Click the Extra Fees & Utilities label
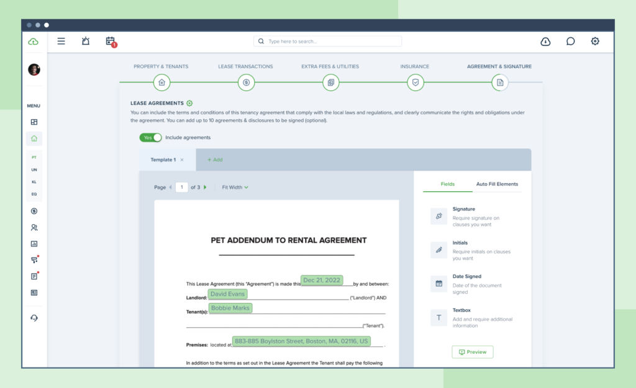Image resolution: width=636 pixels, height=388 pixels. (x=330, y=66)
